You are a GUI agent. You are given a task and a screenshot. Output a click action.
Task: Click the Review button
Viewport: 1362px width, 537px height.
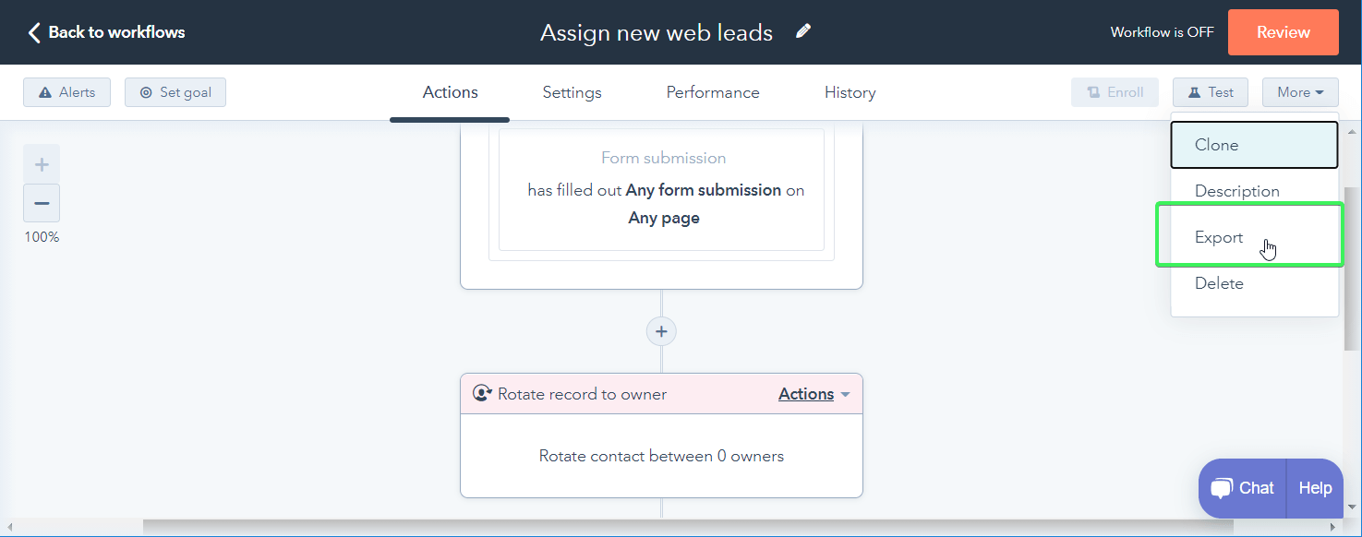coord(1283,31)
